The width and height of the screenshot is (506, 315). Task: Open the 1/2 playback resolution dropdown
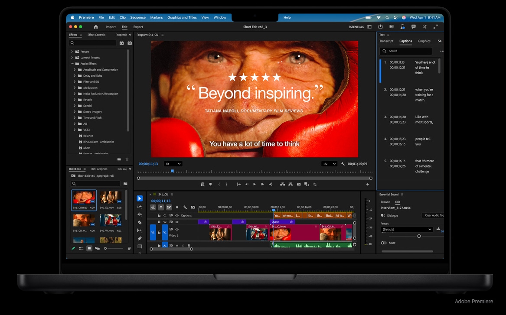pyautogui.click(x=329, y=164)
